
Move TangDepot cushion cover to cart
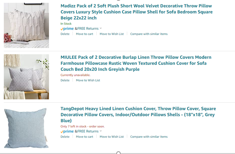pyautogui.click(x=84, y=137)
